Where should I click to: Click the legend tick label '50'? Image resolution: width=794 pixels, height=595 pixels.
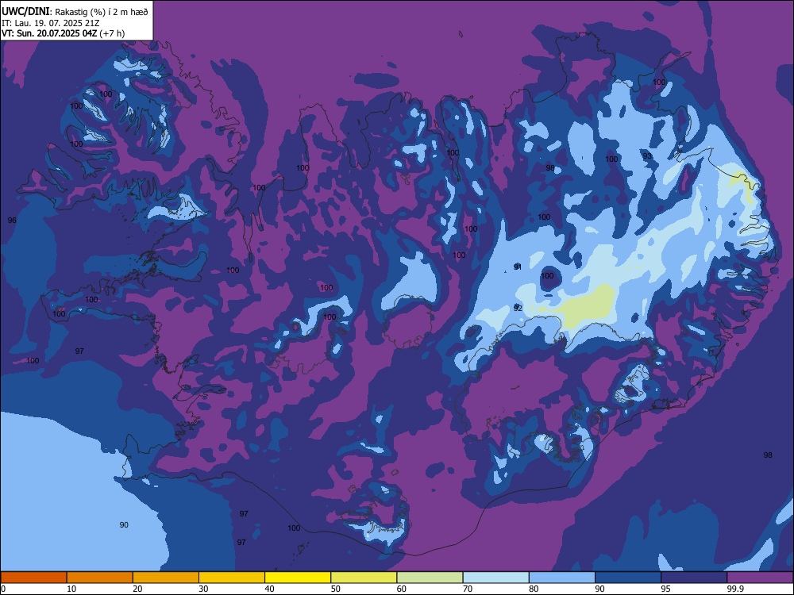(336, 589)
